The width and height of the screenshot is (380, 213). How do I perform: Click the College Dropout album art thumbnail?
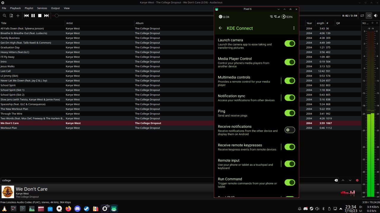[8, 192]
